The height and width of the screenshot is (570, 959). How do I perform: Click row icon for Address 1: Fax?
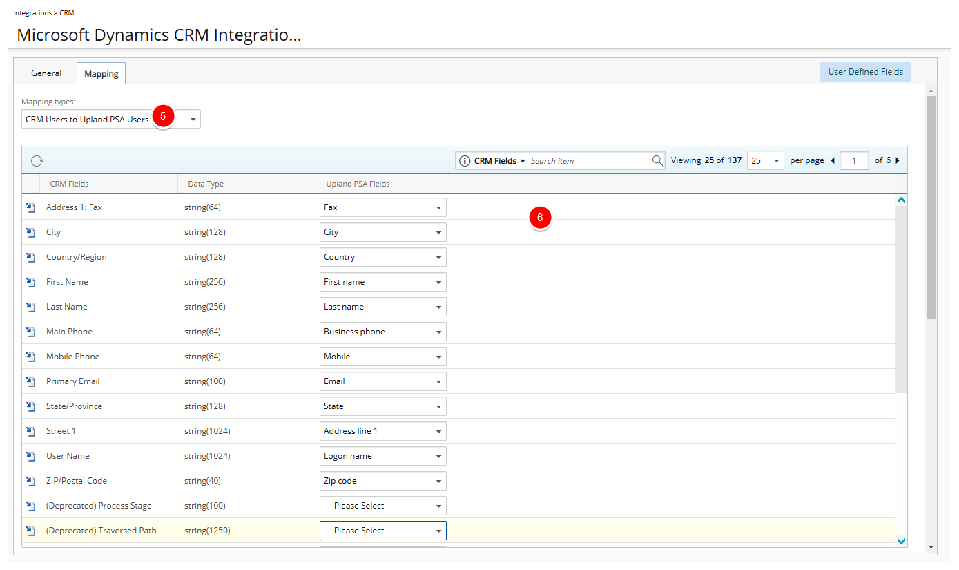(x=30, y=207)
